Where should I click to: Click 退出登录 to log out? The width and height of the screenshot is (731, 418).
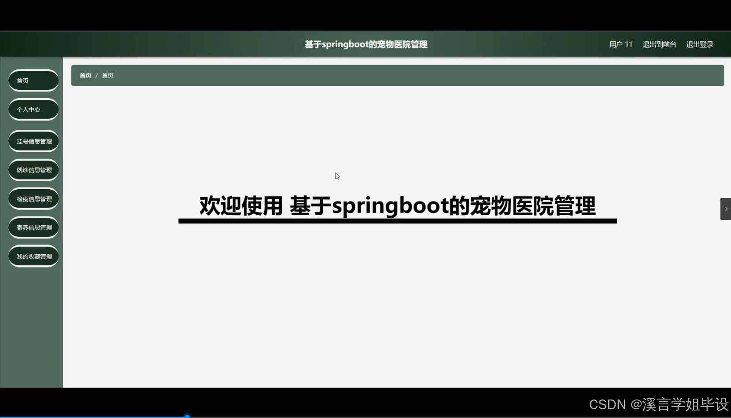pyautogui.click(x=700, y=44)
